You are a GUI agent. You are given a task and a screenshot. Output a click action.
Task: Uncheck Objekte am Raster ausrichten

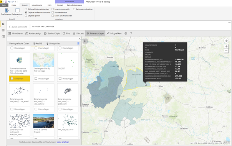point(26,13)
